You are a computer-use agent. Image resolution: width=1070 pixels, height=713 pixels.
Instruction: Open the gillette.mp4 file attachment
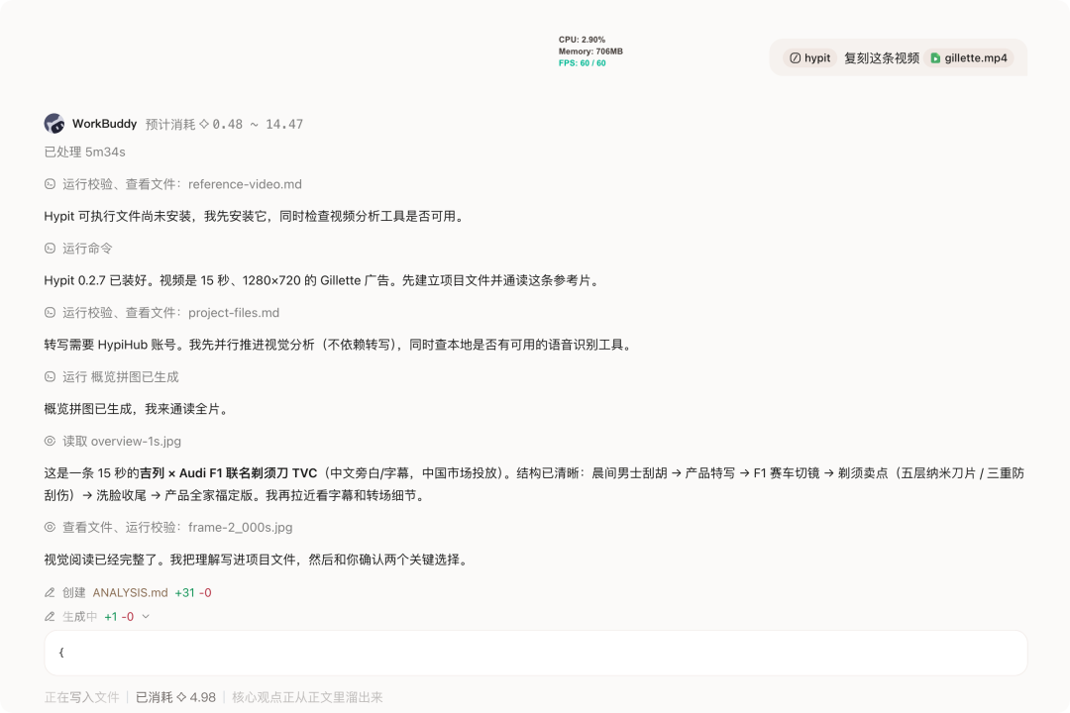click(969, 58)
